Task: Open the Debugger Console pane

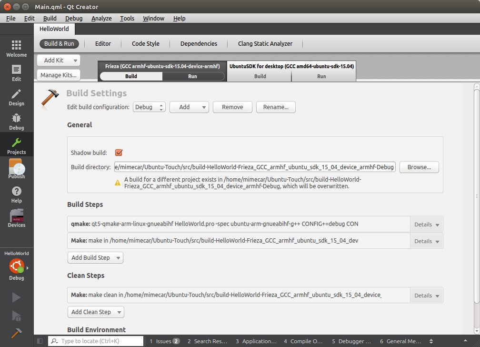Action: tap(351, 341)
